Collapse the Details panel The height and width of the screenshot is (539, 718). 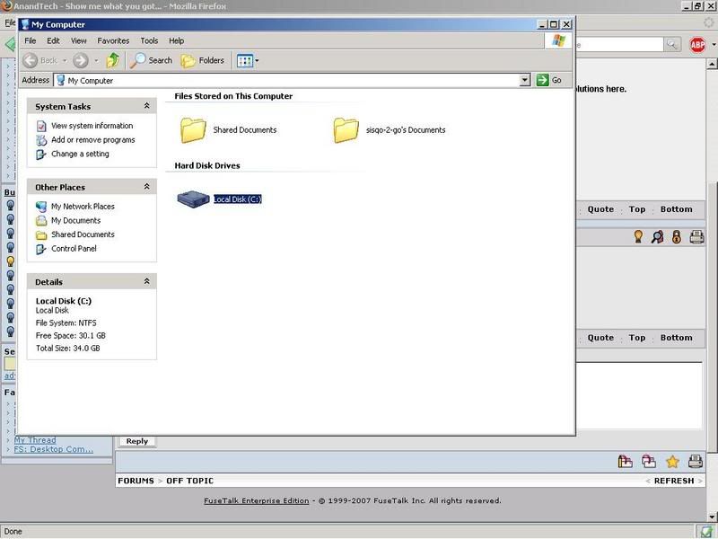146,281
